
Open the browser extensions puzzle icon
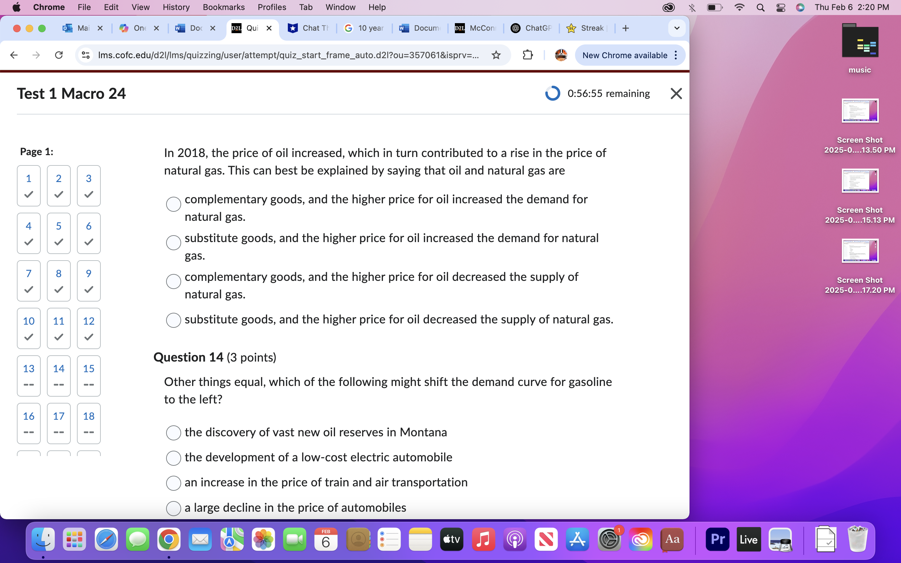[528, 55]
